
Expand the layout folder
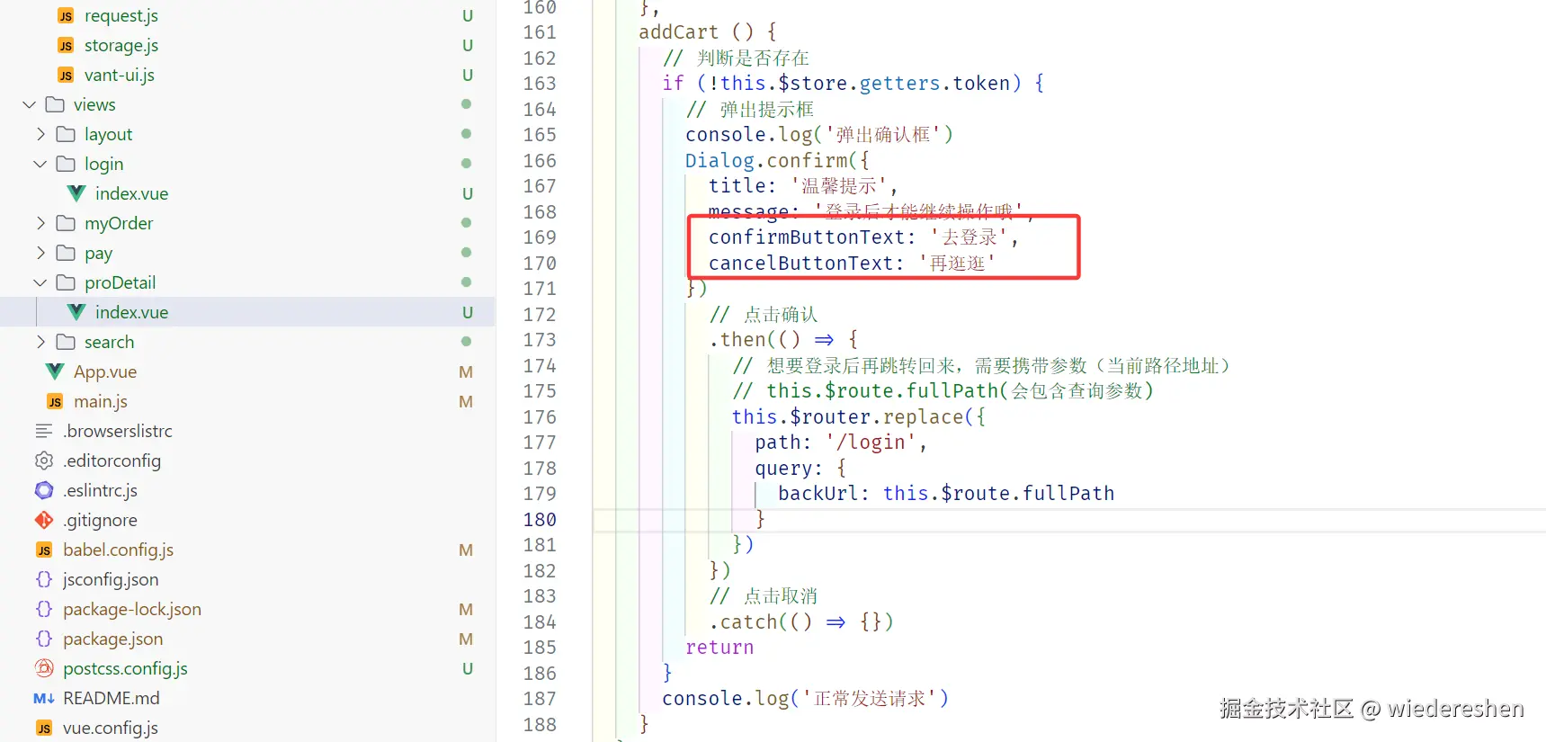pyautogui.click(x=40, y=134)
